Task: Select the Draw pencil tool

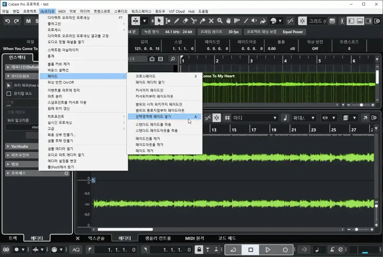Action: (x=176, y=21)
